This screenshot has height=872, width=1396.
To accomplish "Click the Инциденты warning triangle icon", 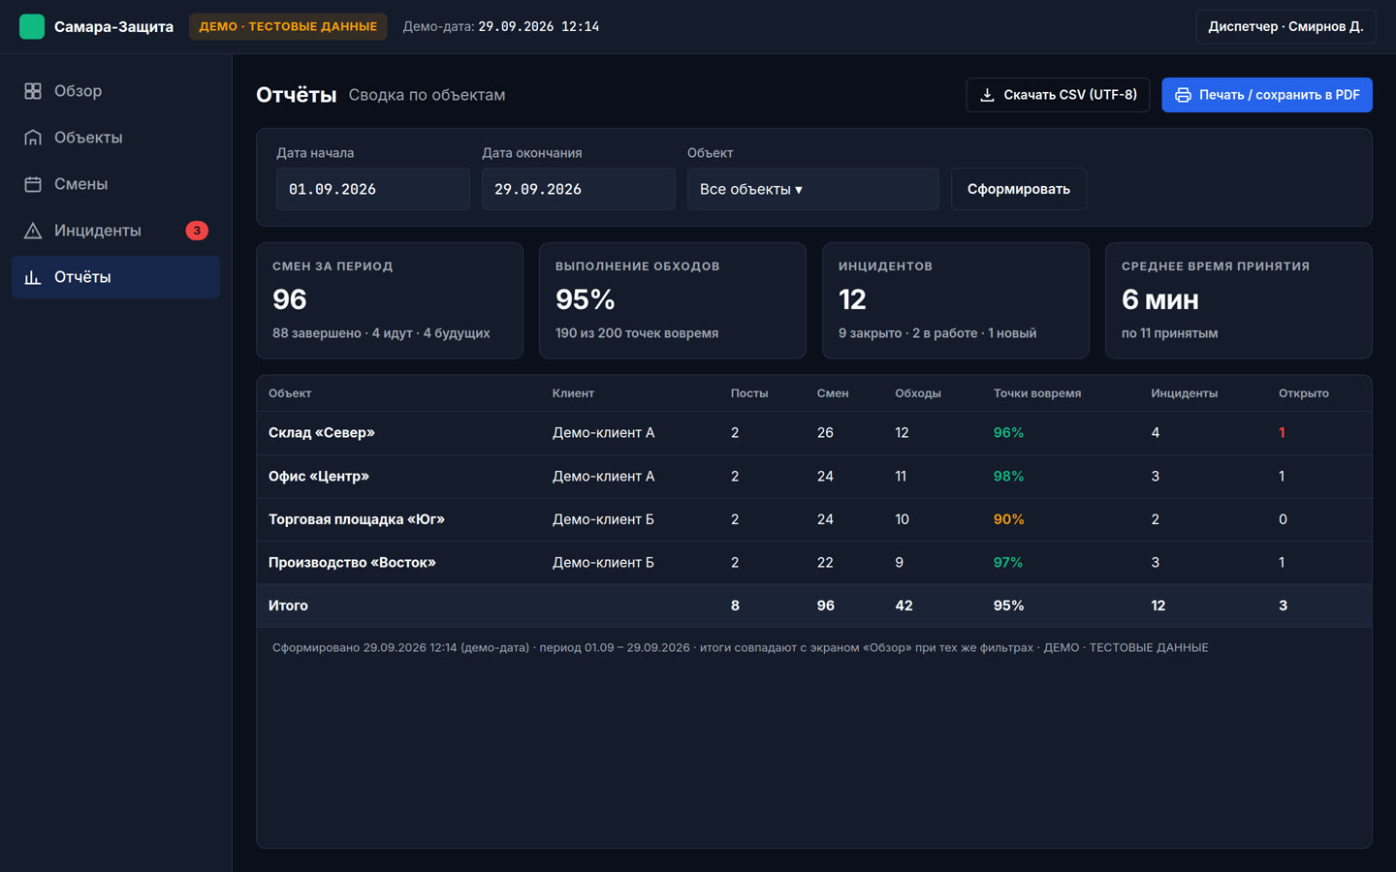I will pos(33,231).
